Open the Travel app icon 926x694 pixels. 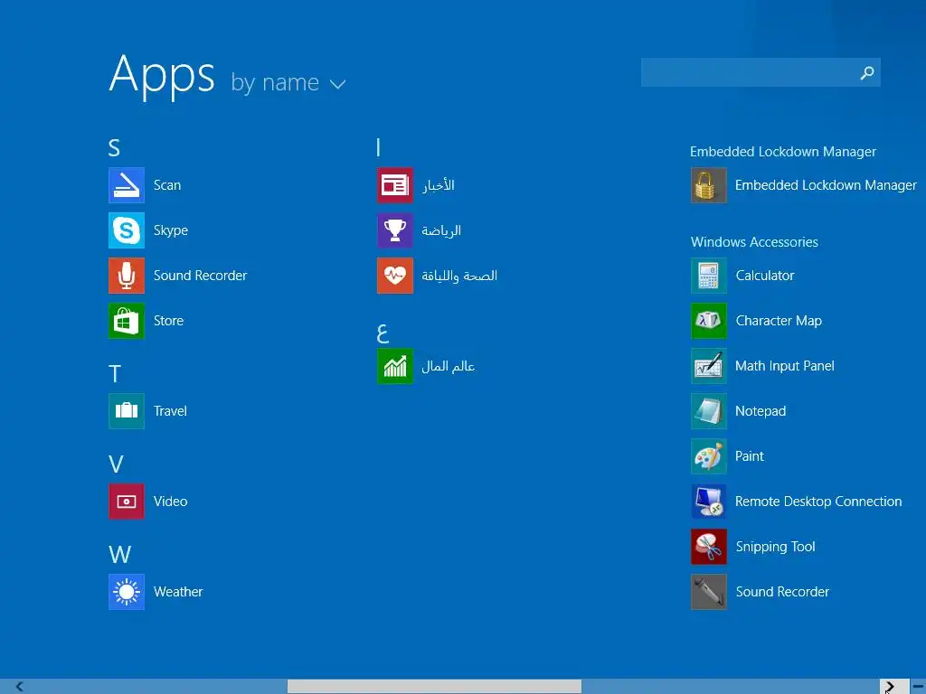[127, 411]
